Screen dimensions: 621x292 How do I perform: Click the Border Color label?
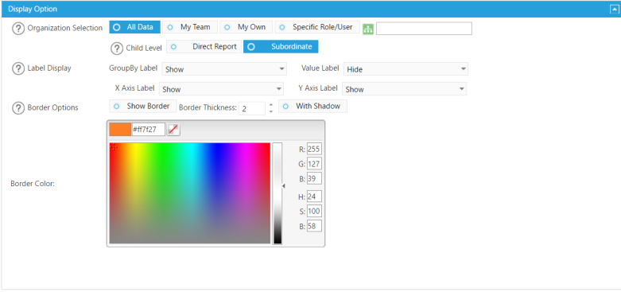point(33,184)
